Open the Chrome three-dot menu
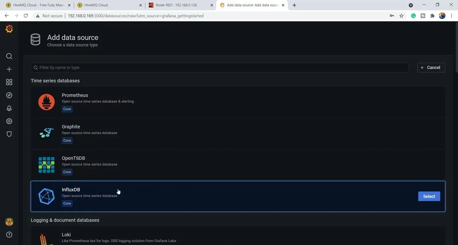The height and width of the screenshot is (245, 458). coord(451,16)
